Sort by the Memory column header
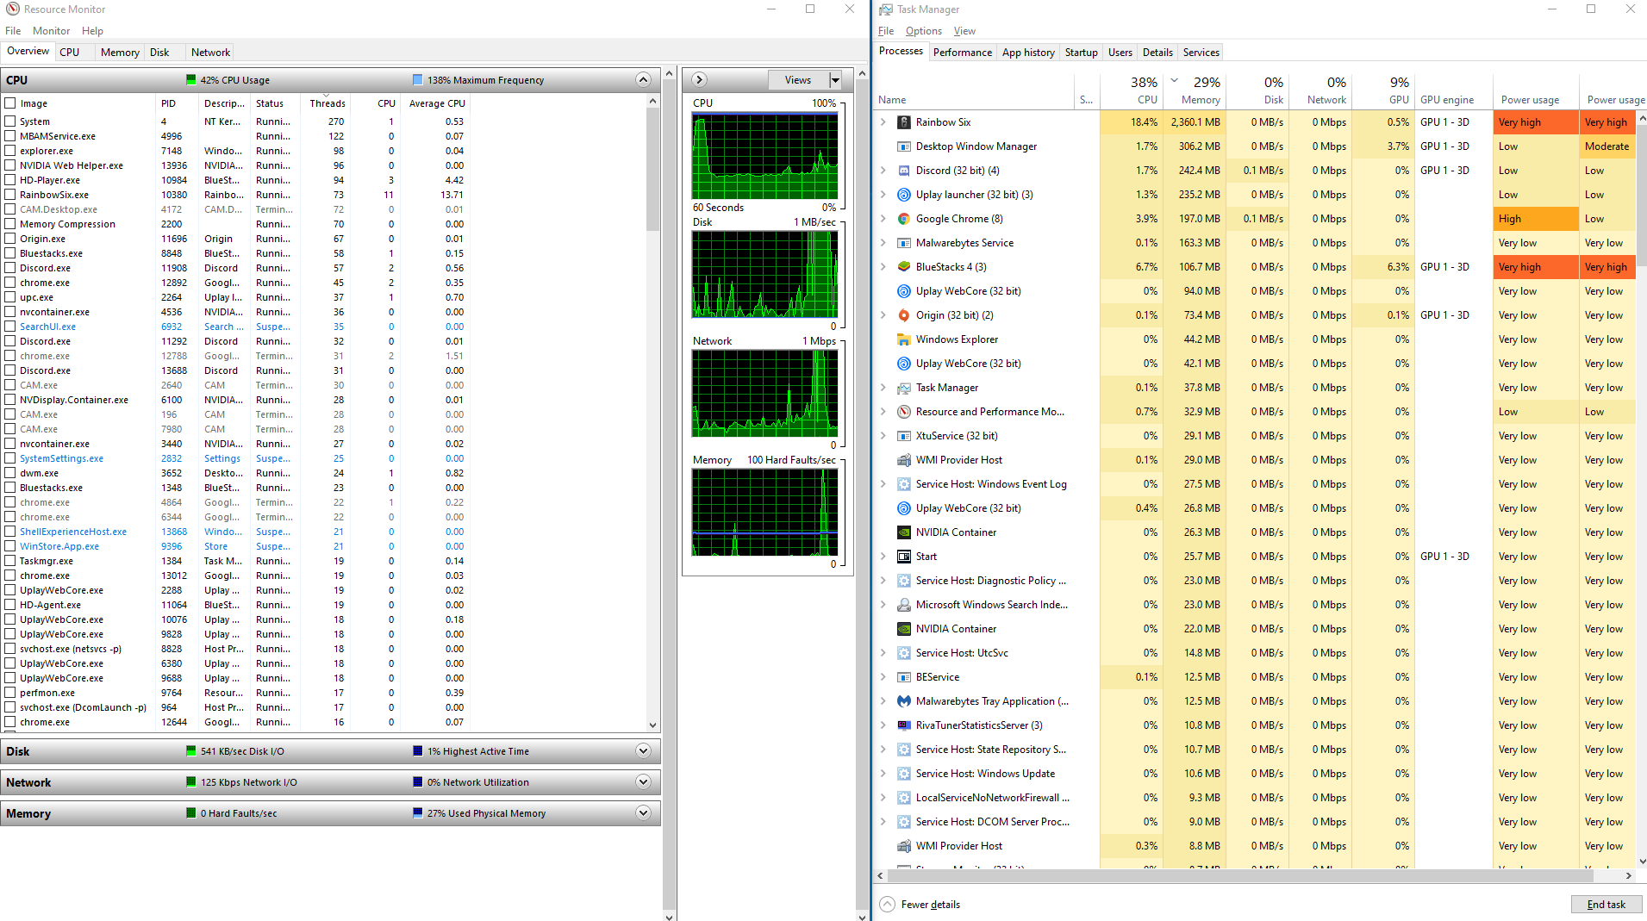The image size is (1647, 921). (1195, 90)
